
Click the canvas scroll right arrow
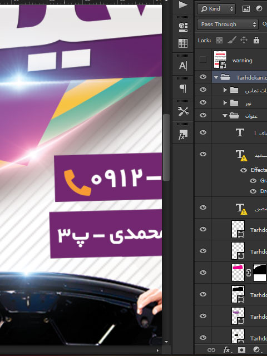click(x=158, y=350)
